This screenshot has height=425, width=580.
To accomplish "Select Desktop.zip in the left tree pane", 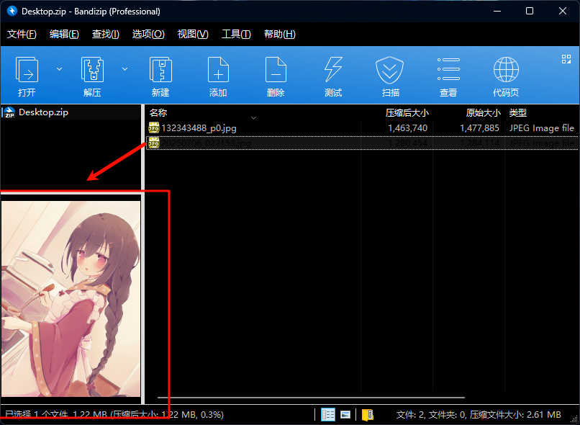I will tap(43, 112).
